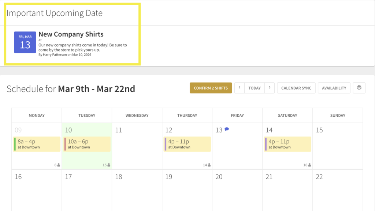Image resolution: width=375 pixels, height=211 pixels.
Task: Open the New Company Shirts announcement
Action: click(71, 34)
